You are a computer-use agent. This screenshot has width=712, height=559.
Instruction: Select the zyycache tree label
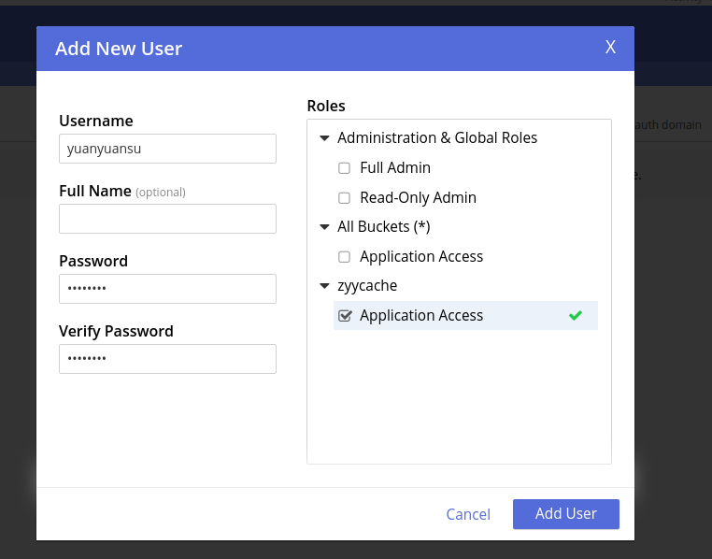367,286
